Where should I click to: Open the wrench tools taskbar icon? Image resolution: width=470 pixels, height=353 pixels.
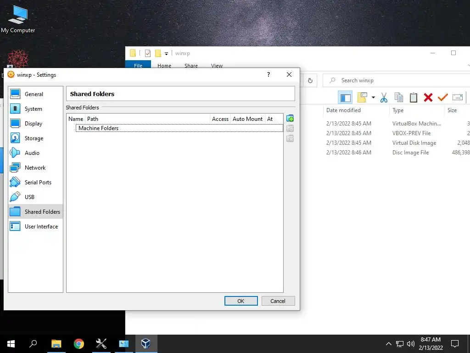(101, 344)
